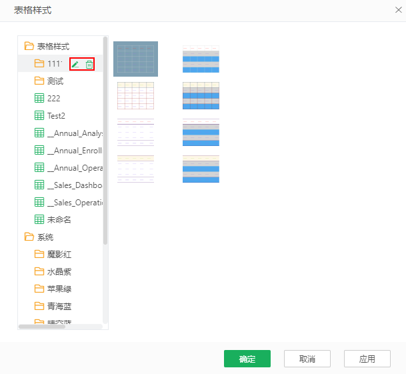Click the folder icon next to 系统
406x374 pixels.
click(x=29, y=237)
